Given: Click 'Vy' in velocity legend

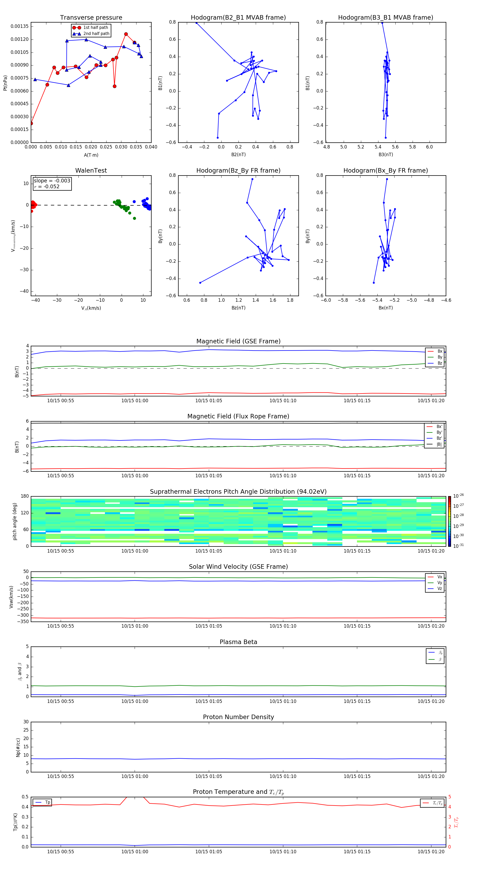Looking at the screenshot, I should (x=435, y=583).
